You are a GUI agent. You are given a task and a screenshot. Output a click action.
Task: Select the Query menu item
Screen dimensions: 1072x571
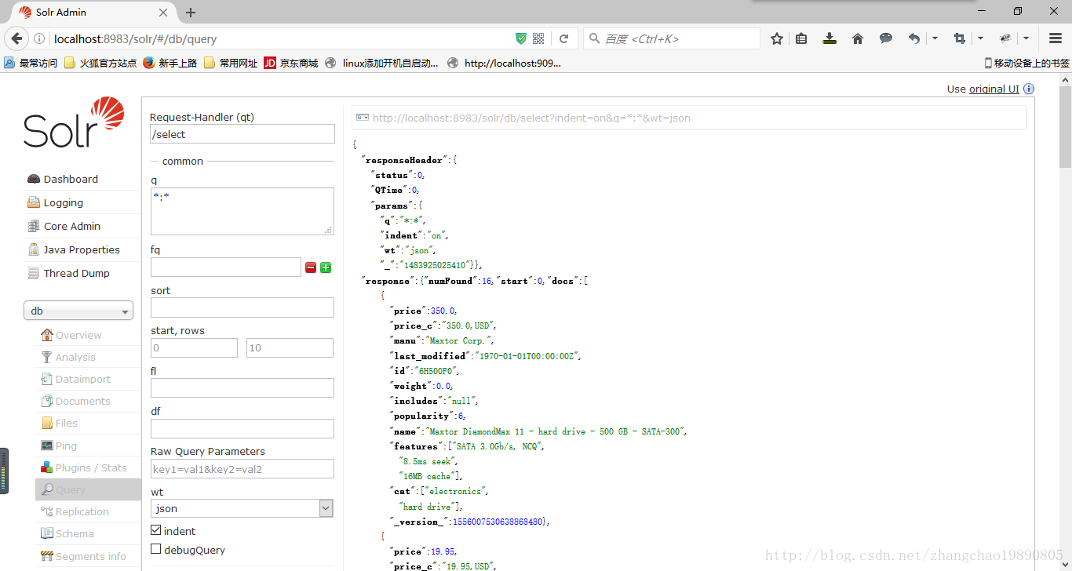pyautogui.click(x=89, y=489)
